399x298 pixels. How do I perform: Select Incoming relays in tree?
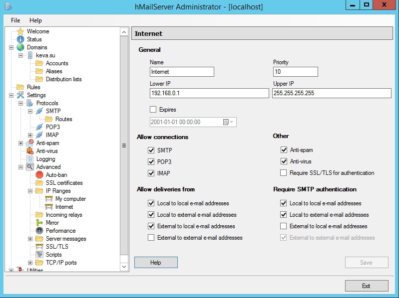click(64, 215)
